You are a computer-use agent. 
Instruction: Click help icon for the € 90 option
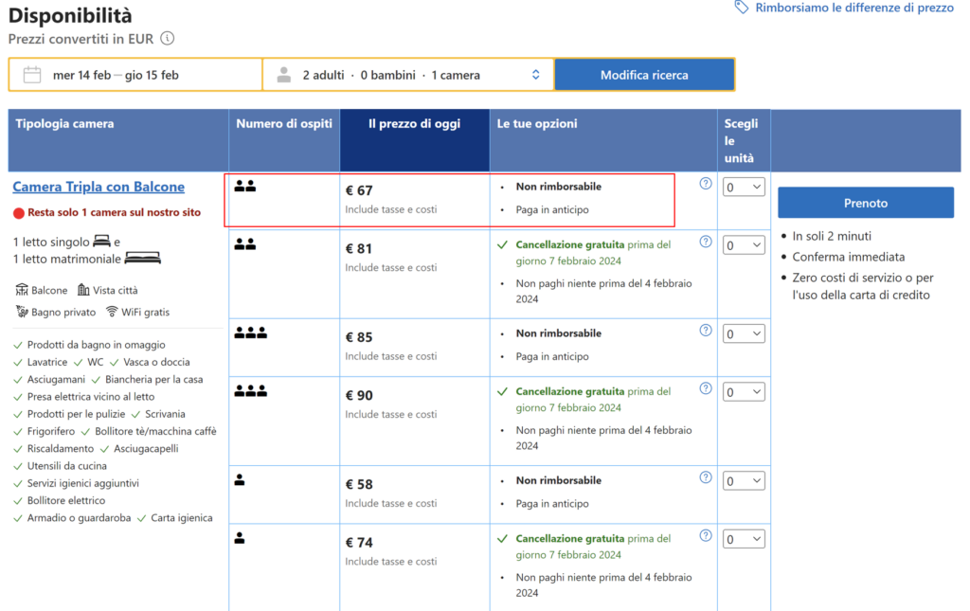(706, 388)
